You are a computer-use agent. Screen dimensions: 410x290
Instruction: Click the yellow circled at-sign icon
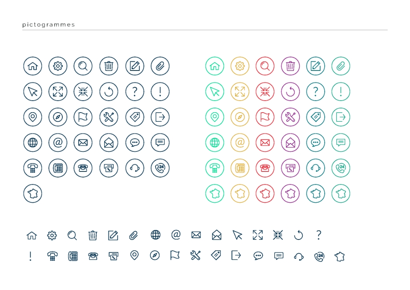[240, 142]
